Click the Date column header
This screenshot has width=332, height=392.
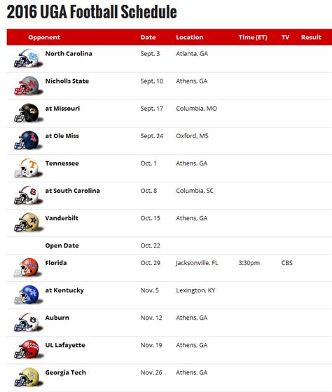148,37
